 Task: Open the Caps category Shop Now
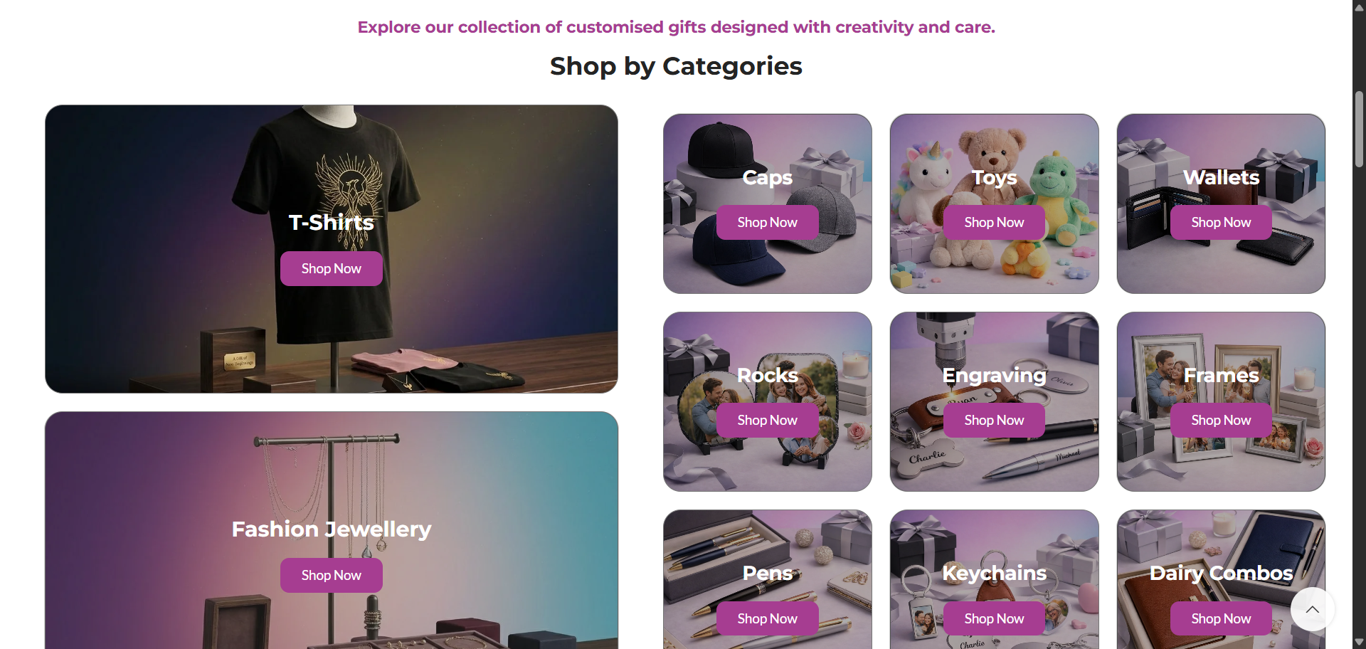coord(767,222)
